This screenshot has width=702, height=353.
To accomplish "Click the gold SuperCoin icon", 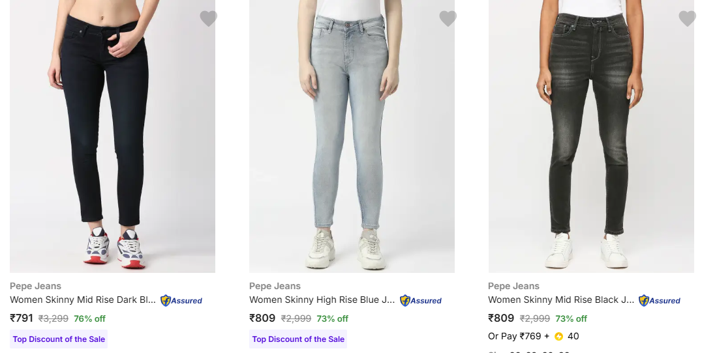I will click(558, 337).
